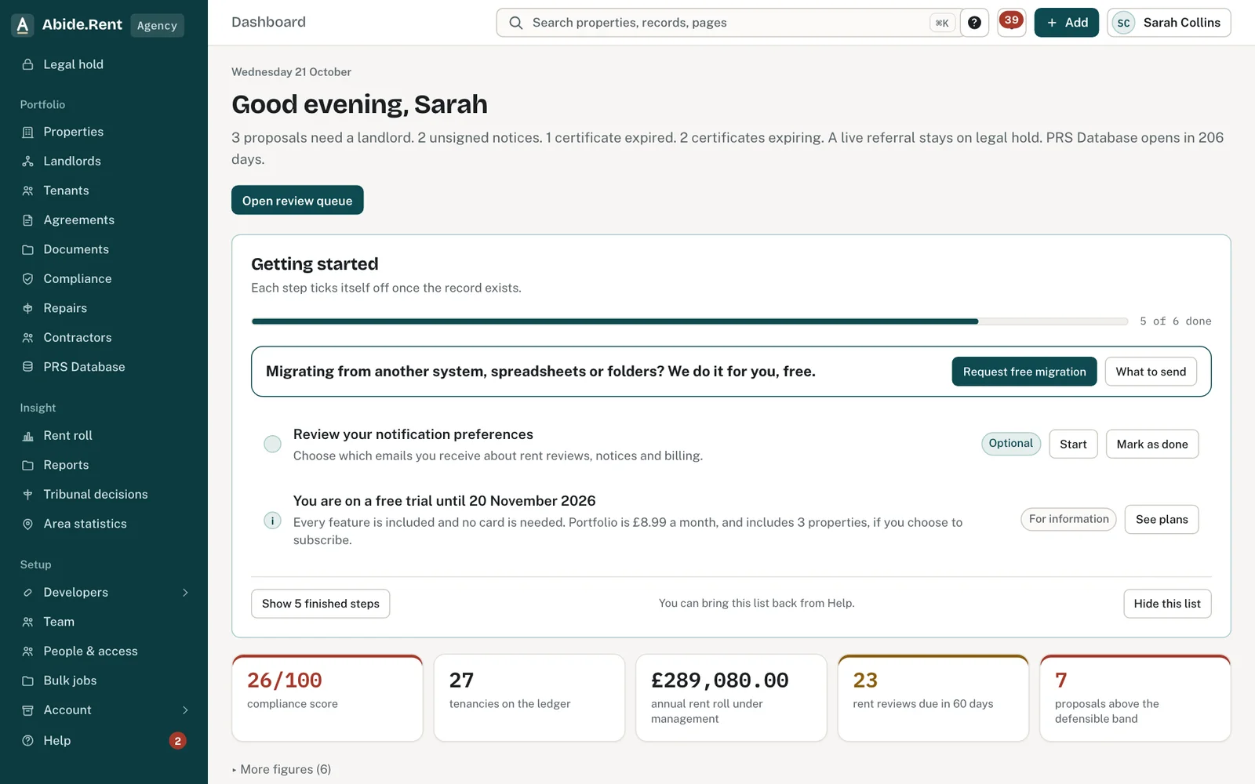Click the PRS Database icon
1255x784 pixels.
click(28, 367)
